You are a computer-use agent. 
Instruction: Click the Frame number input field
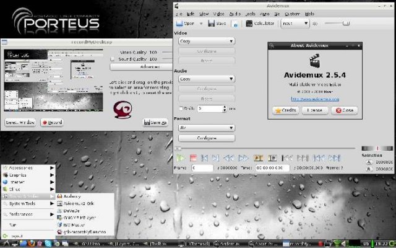[x=202, y=168]
